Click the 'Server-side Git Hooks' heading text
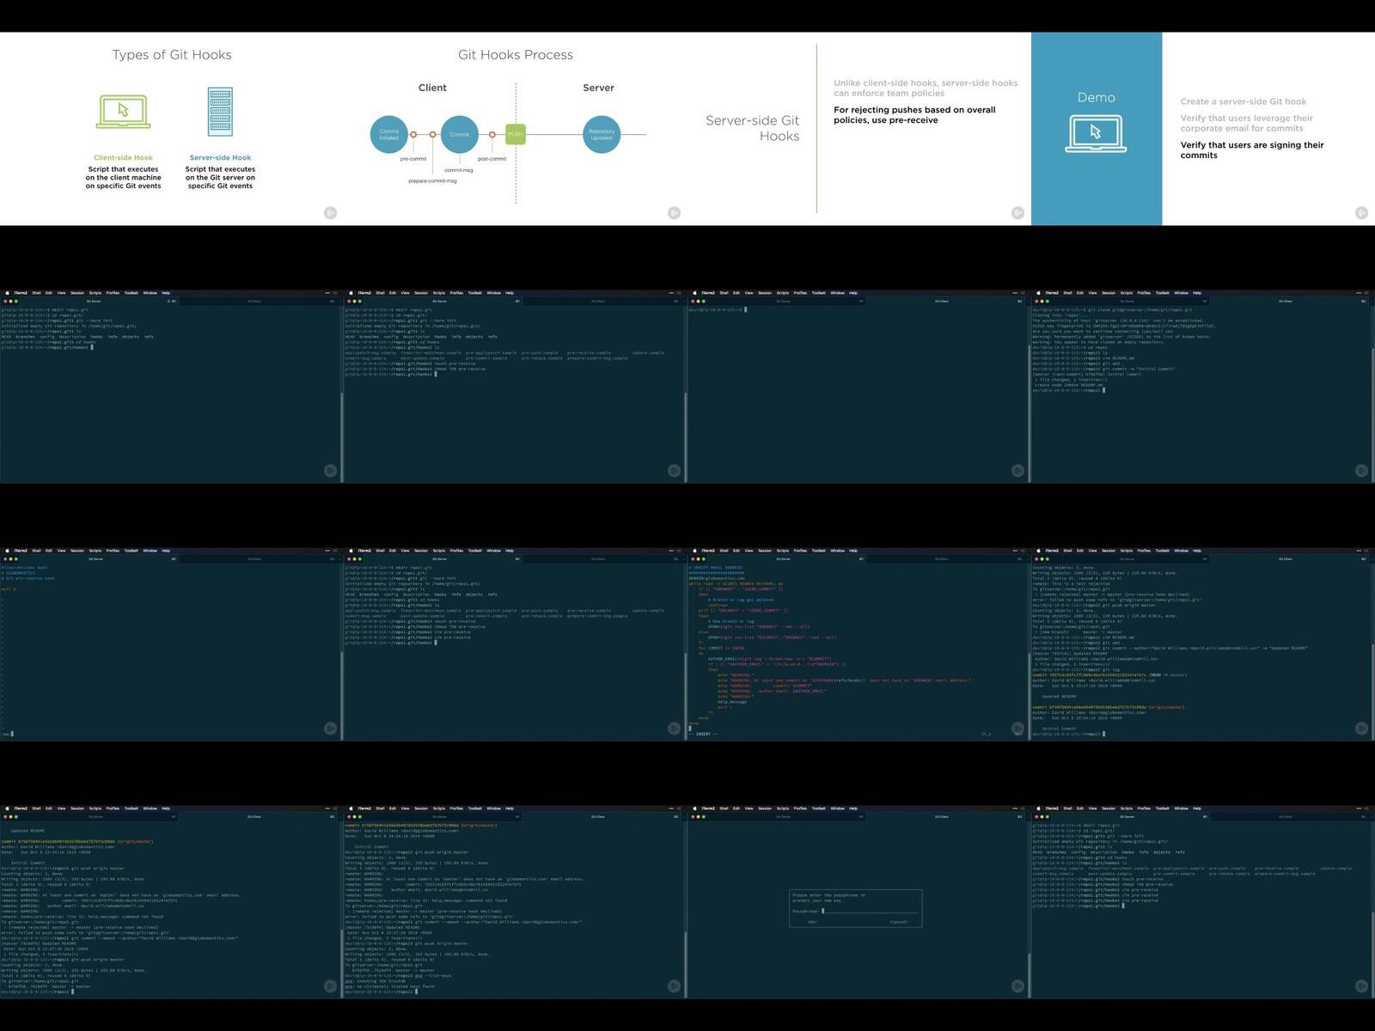The height and width of the screenshot is (1031, 1375). [x=753, y=128]
